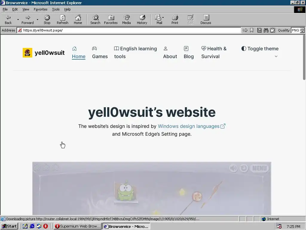This screenshot has width=306, height=230.
Task: Expand the Toggle theme chevron
Action: point(276,56)
